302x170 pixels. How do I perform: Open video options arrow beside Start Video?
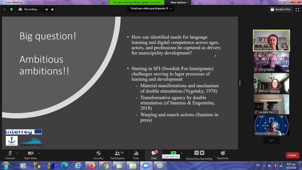(x=39, y=153)
